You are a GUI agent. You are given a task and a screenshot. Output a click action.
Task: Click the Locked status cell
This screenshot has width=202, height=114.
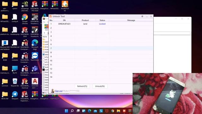click(102, 24)
